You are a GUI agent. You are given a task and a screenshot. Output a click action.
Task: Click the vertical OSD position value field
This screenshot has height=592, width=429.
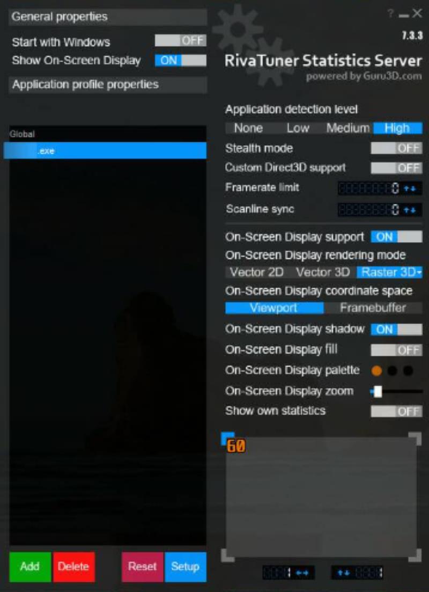[368, 573]
